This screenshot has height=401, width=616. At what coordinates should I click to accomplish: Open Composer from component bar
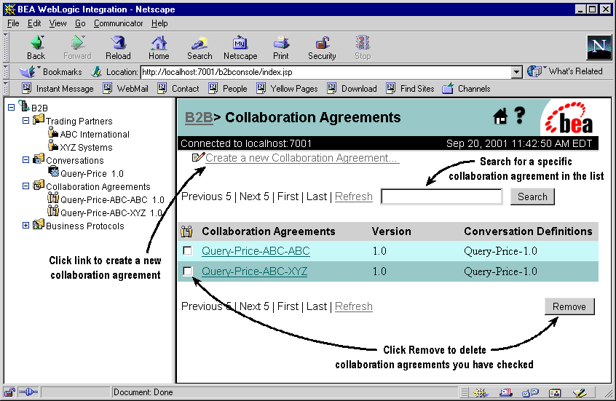(580, 392)
